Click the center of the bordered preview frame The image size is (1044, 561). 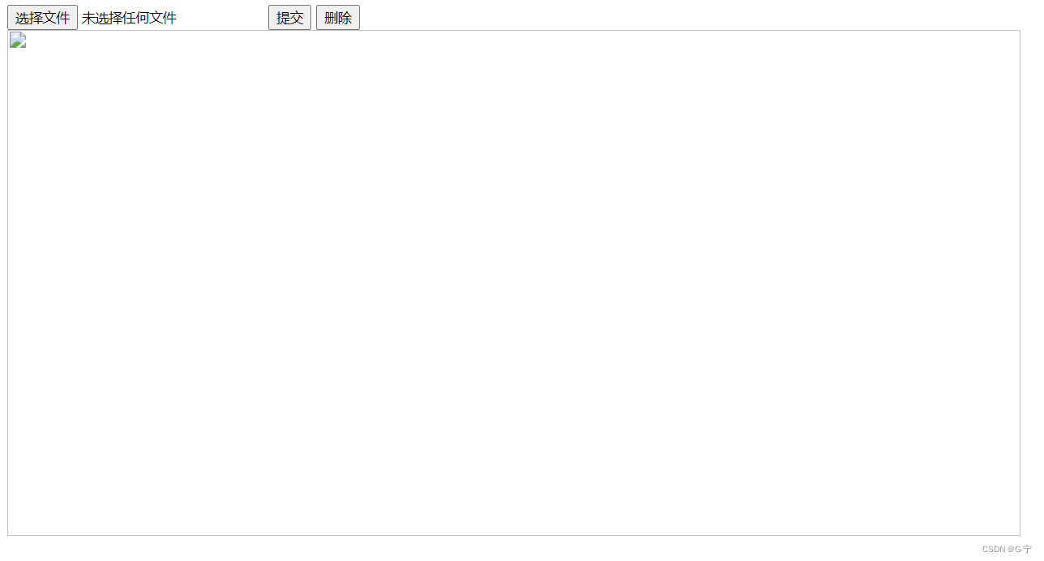click(x=514, y=283)
